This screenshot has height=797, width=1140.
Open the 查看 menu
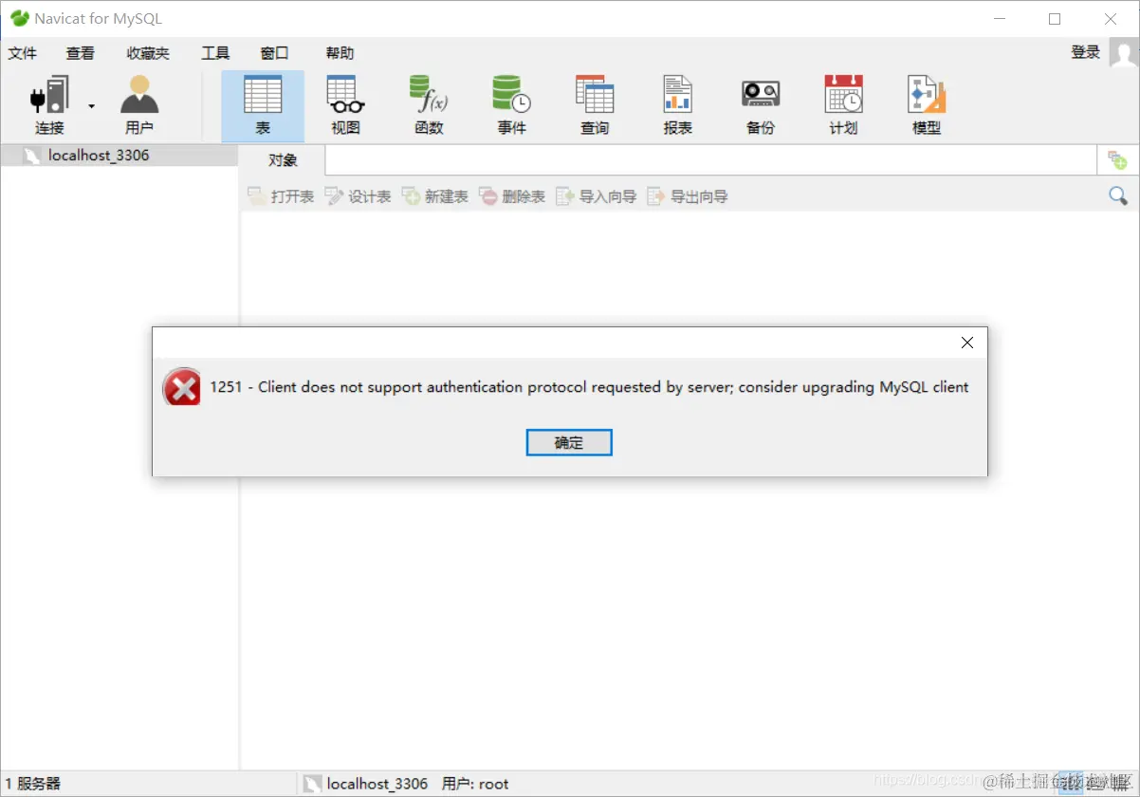point(81,53)
